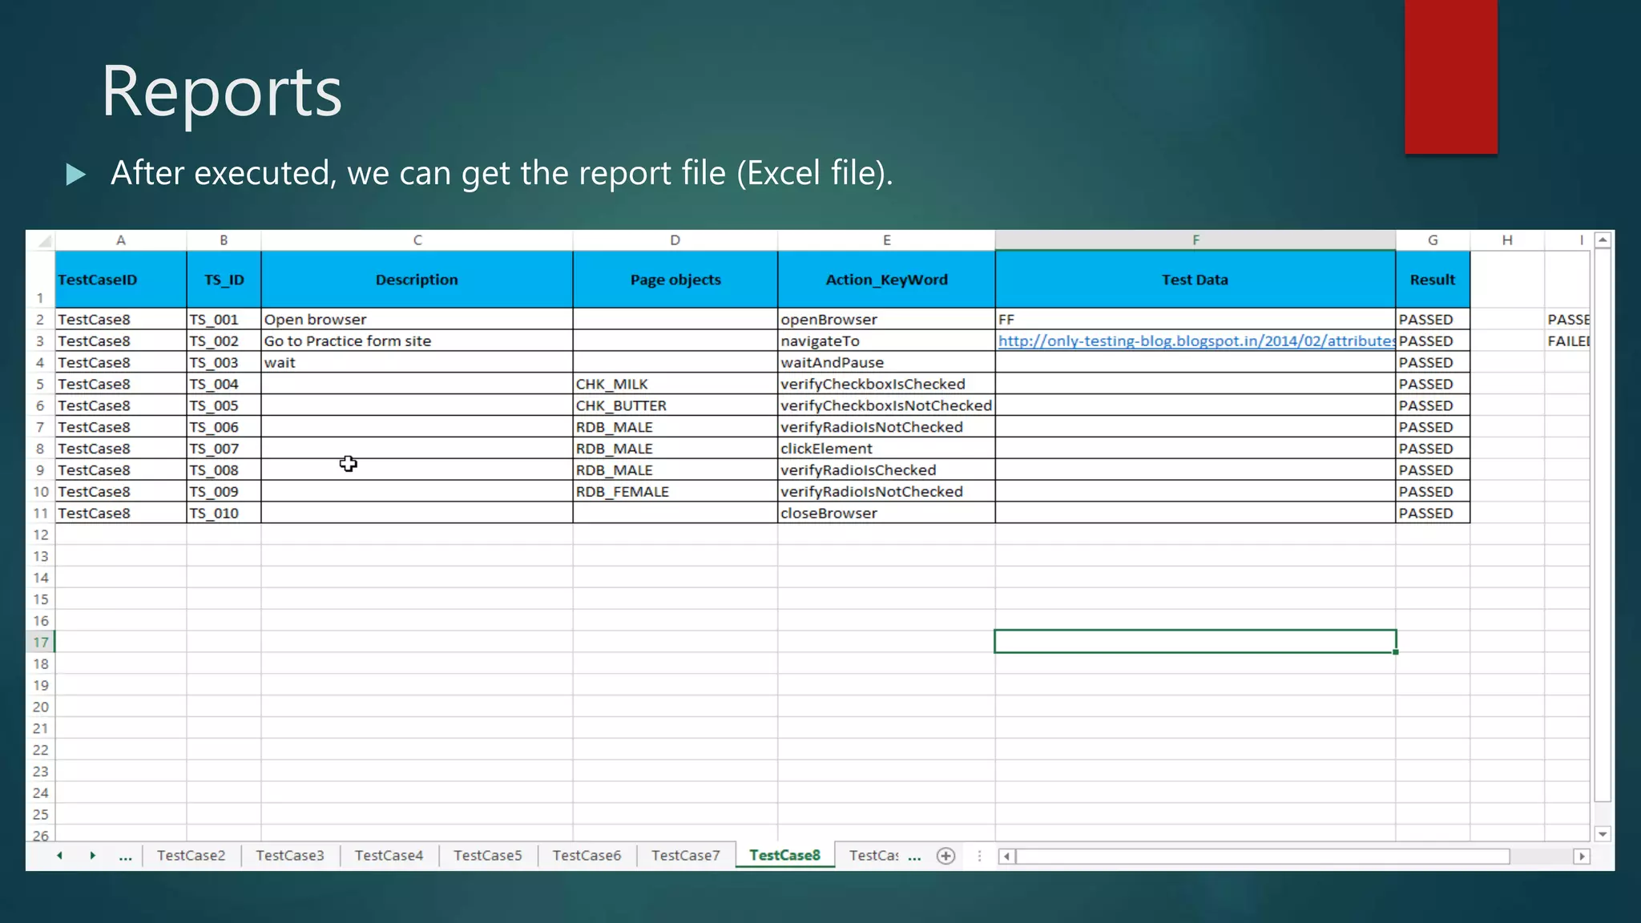This screenshot has height=923, width=1641.
Task: Select the RDB_FEMALE page object cell
Action: click(675, 491)
